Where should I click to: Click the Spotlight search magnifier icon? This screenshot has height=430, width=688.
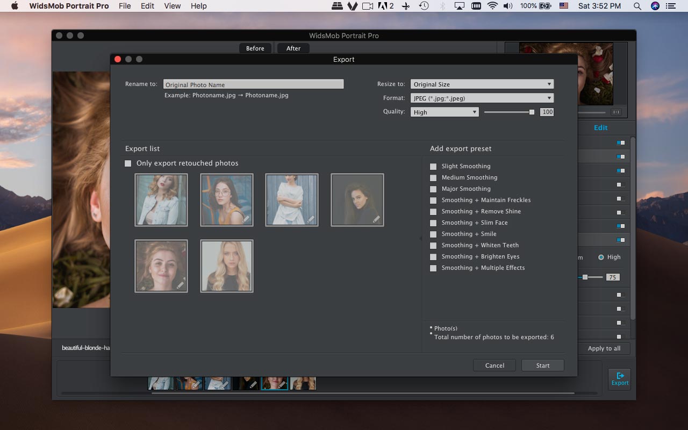pos(637,6)
